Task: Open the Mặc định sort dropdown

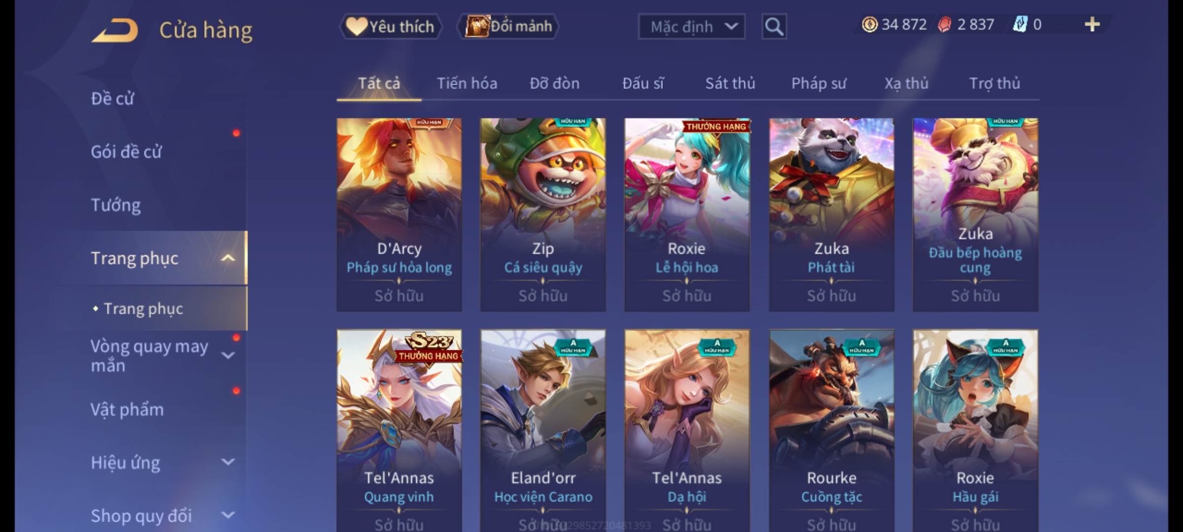Action: click(692, 27)
